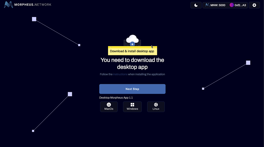Download the Linux desktop app
This screenshot has height=147, width=264.
click(x=156, y=107)
